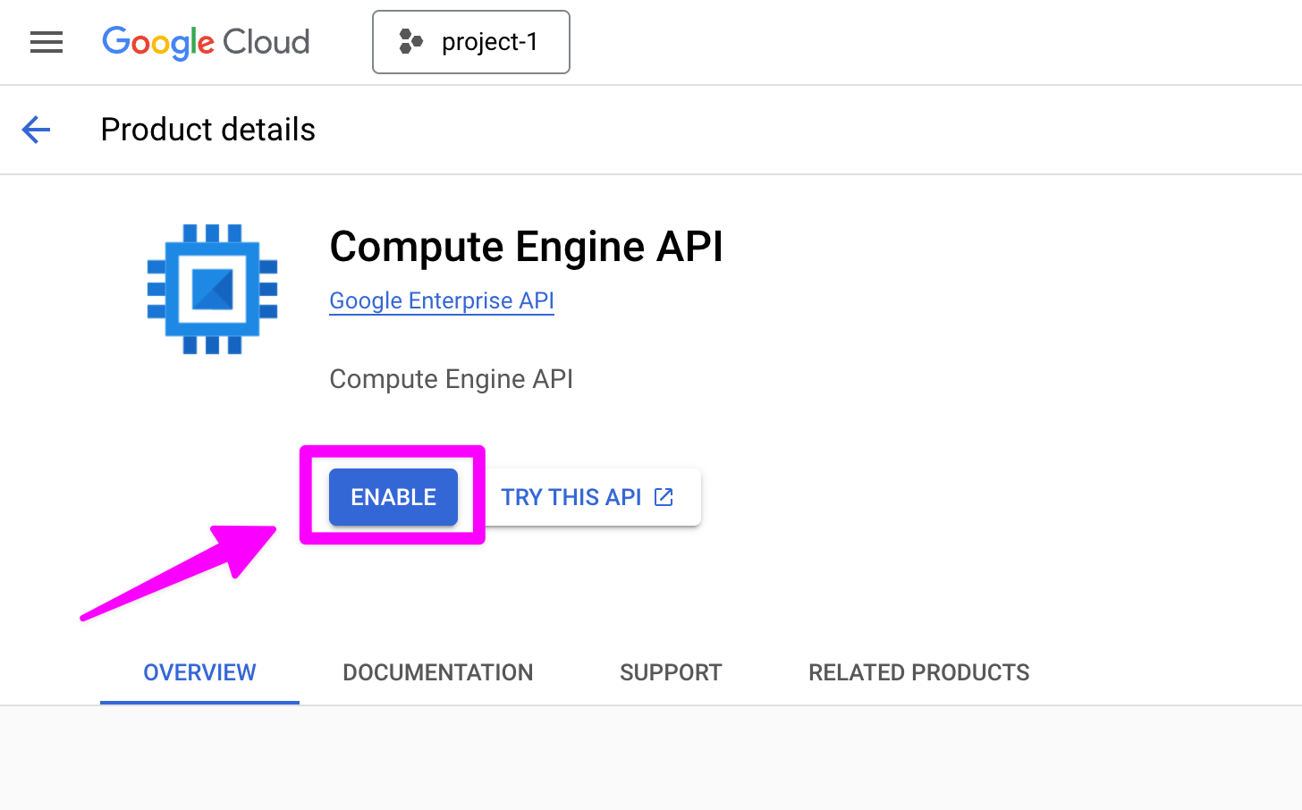Screen dimensions: 1302x810
Task: View the RELATED PRODUCTS tab
Action: [x=919, y=672]
